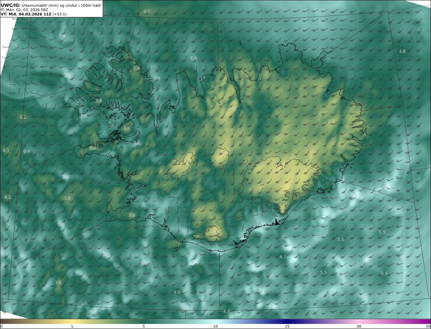The height and width of the screenshot is (329, 431).
Task: Click the colorbar tick labeled 50
Action: point(428,326)
